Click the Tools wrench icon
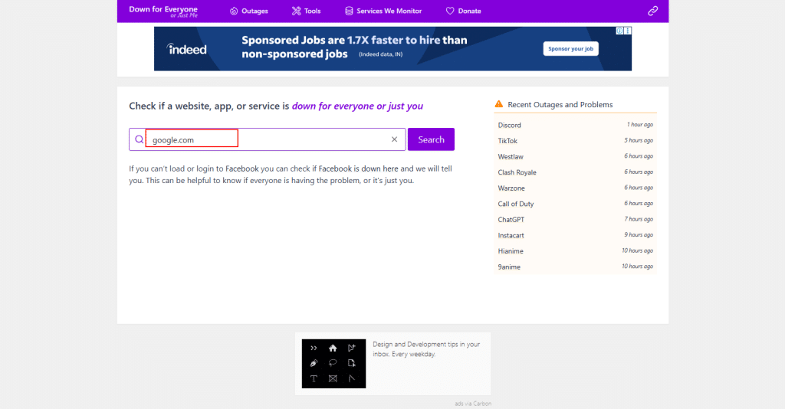The image size is (785, 409). tap(297, 11)
